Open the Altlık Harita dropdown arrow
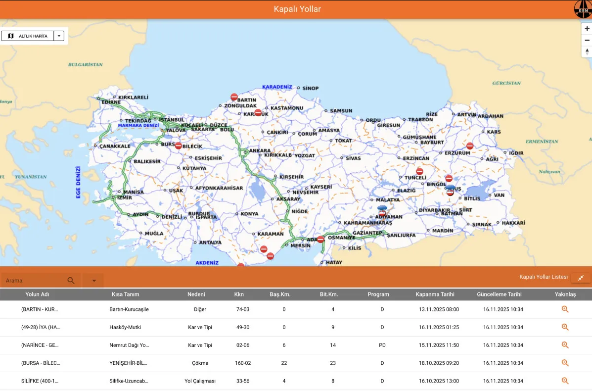The image size is (592, 391). click(x=59, y=36)
